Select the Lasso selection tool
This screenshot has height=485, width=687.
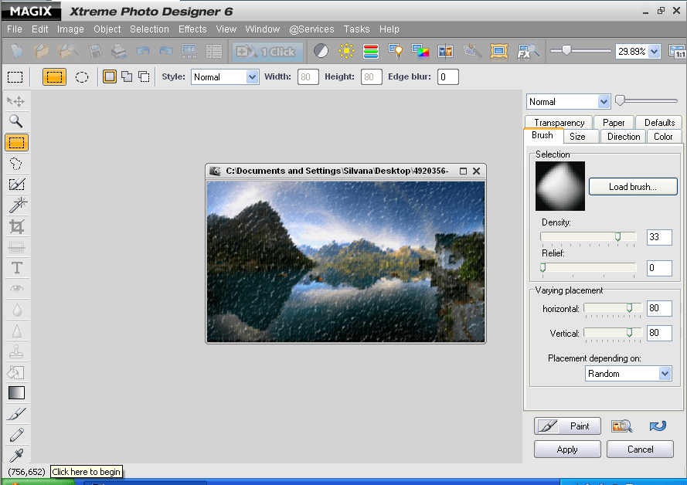coord(15,163)
